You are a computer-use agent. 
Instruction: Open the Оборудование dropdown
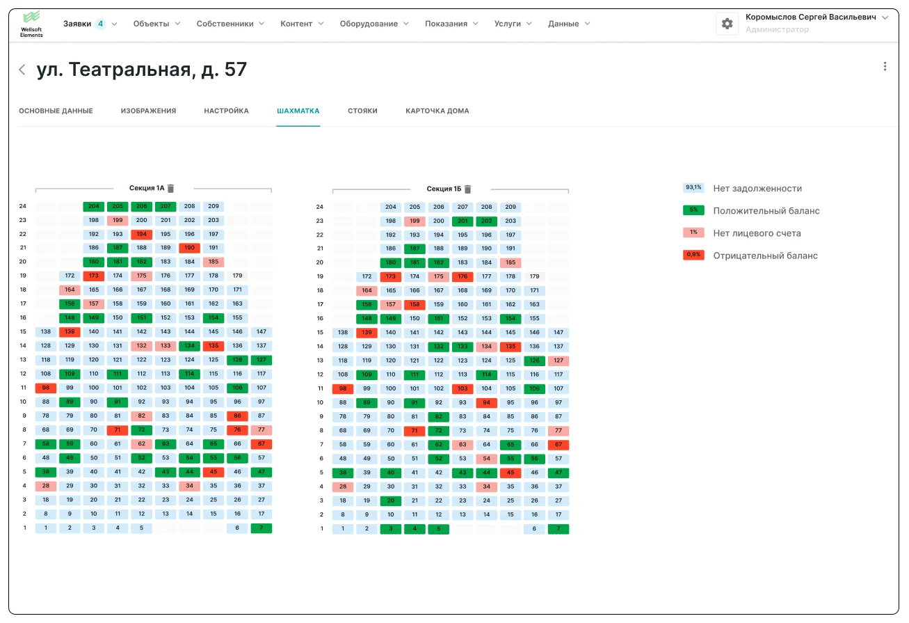coord(375,24)
